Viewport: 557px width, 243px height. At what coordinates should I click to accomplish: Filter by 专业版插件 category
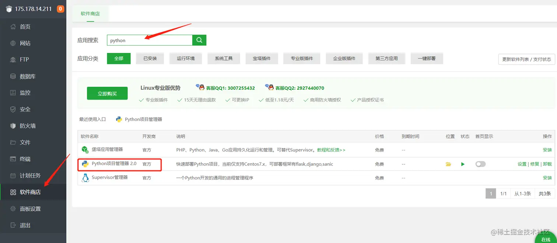click(x=302, y=58)
